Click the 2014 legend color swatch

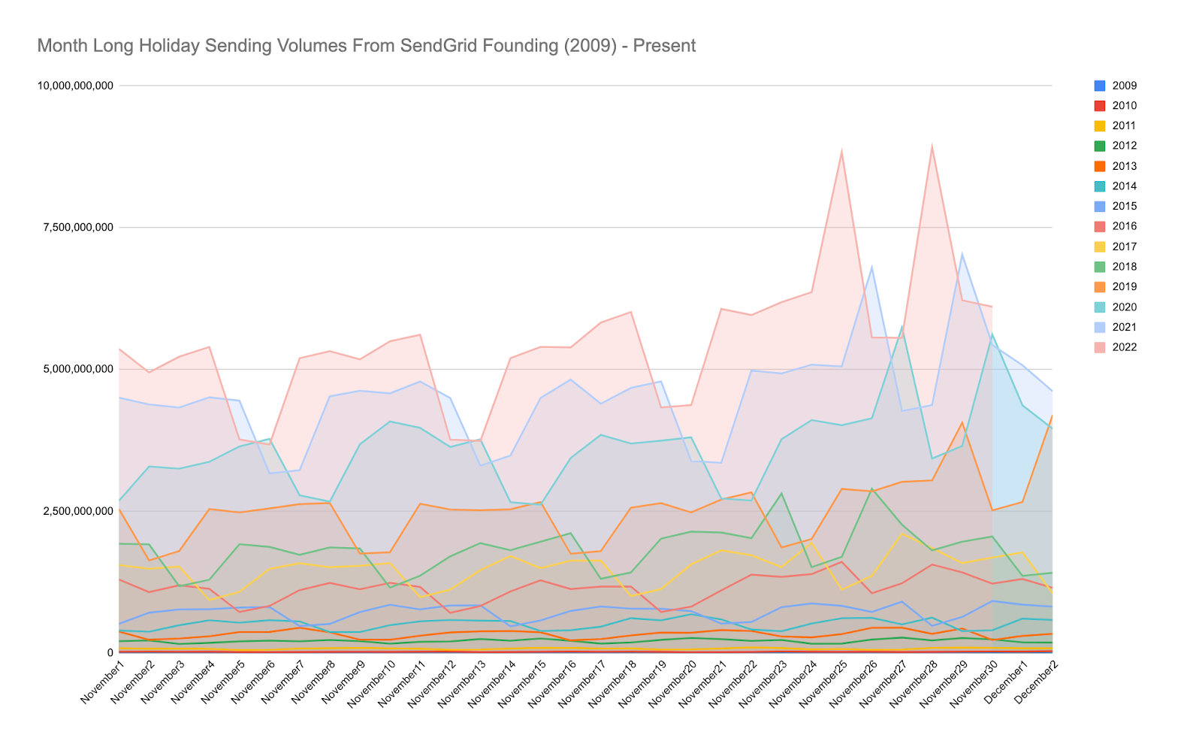point(1100,186)
